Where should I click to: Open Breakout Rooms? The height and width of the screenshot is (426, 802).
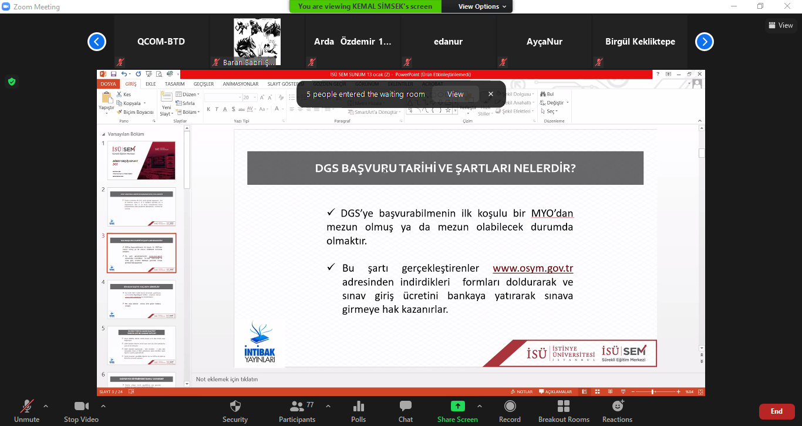564,407
